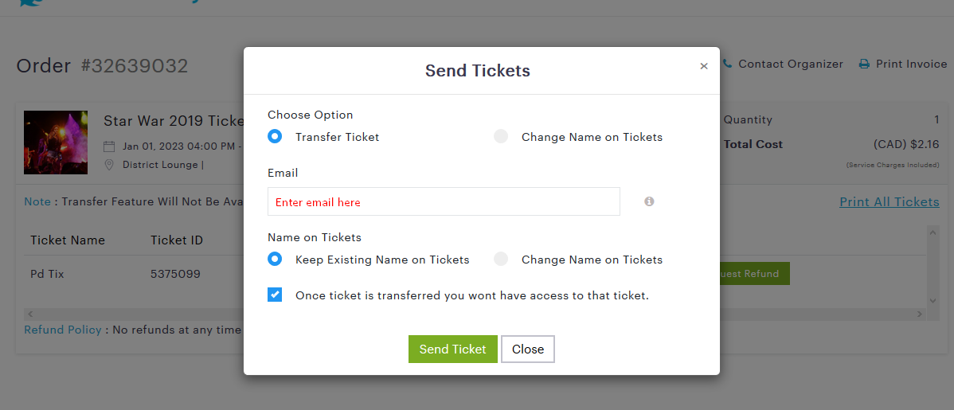Select top Change Name on Tickets option
The image size is (954, 410).
[x=501, y=136]
